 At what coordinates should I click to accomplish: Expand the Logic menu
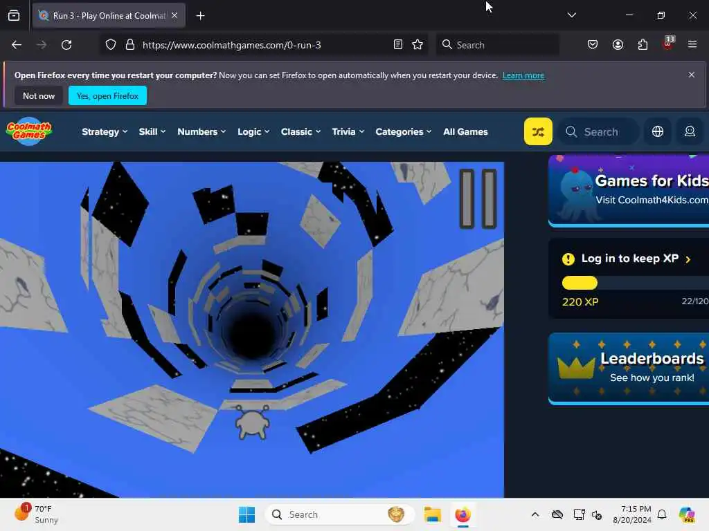[253, 132]
